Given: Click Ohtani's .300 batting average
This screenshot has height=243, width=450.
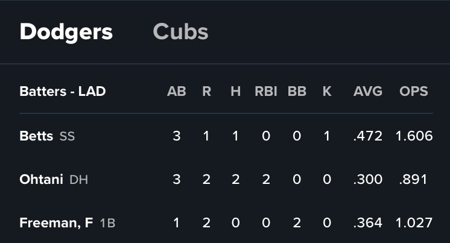Looking at the screenshot, I should (368, 179).
